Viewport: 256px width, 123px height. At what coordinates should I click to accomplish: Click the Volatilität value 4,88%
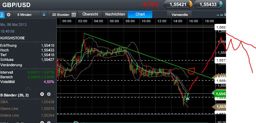(49, 82)
